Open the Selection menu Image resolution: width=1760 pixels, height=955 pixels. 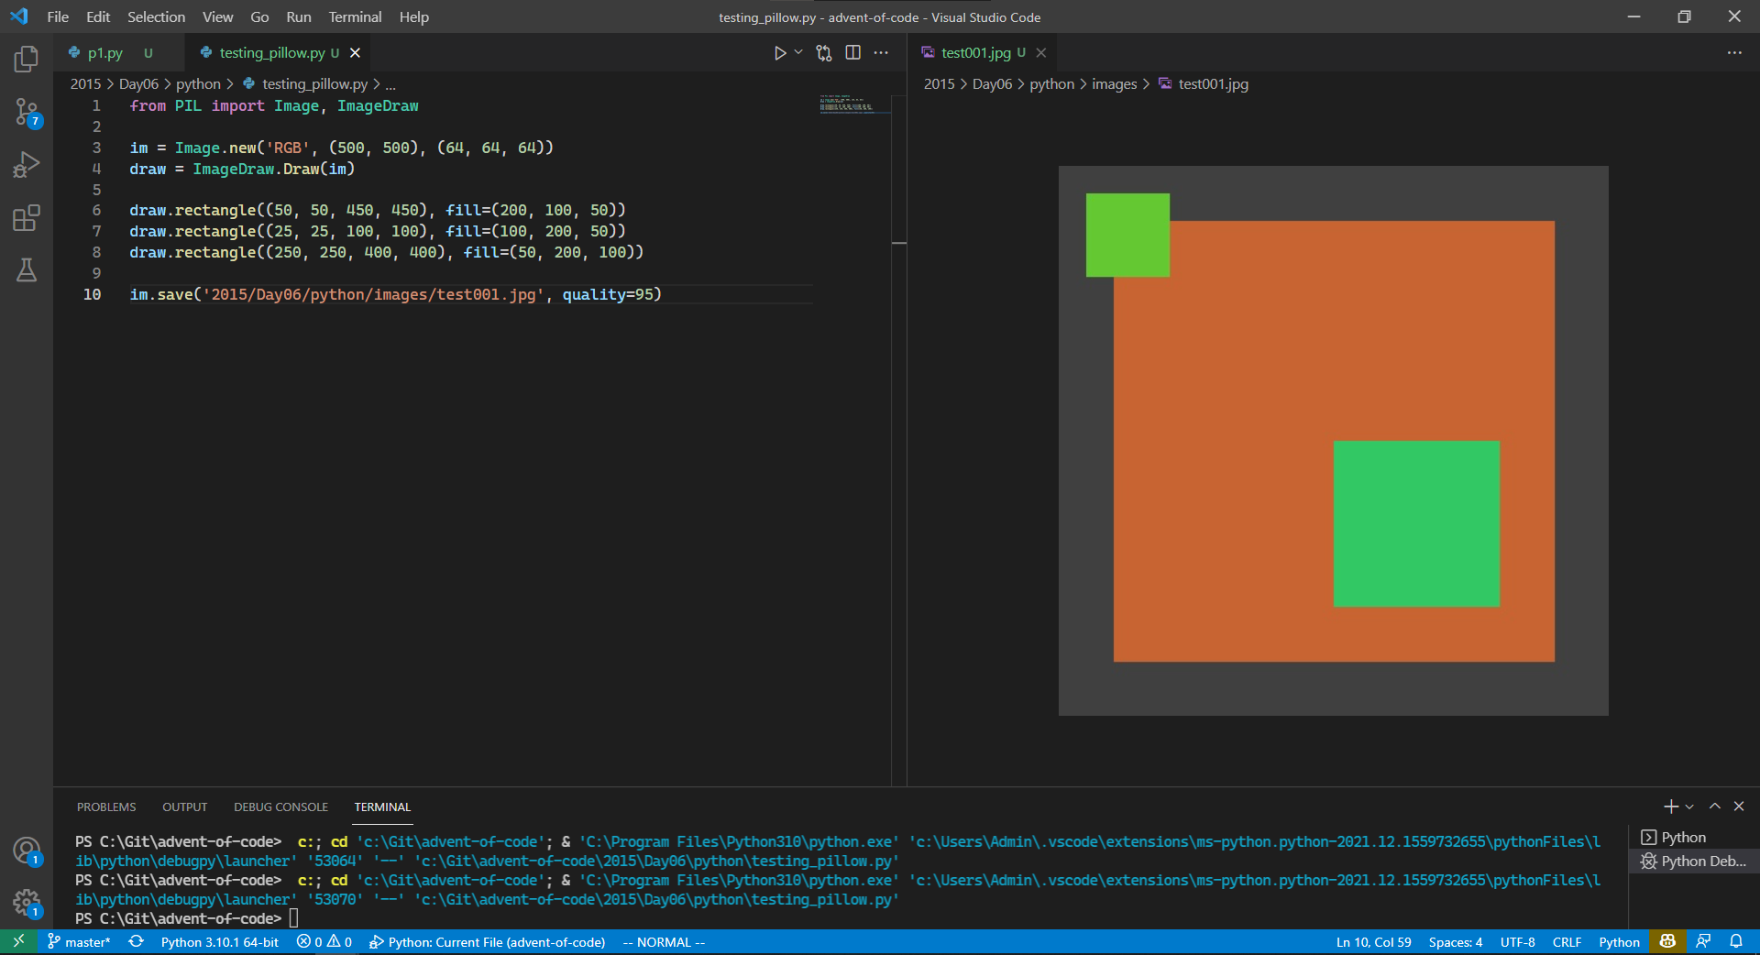pyautogui.click(x=156, y=17)
